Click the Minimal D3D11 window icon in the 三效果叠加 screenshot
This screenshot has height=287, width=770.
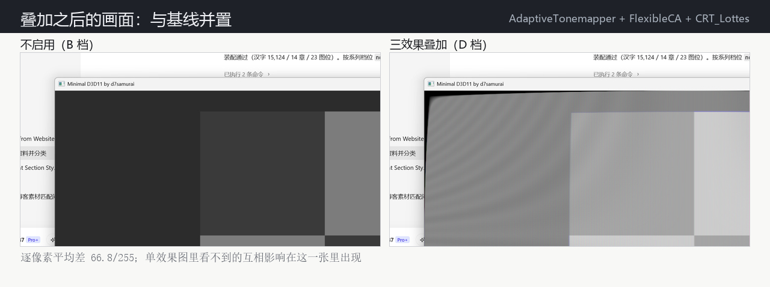431,84
